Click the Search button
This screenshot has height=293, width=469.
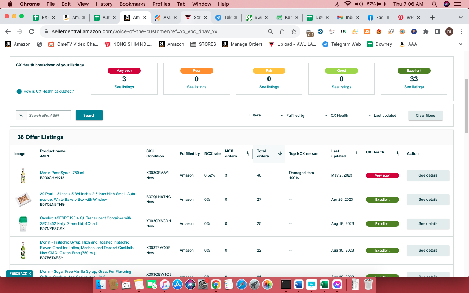(x=89, y=115)
